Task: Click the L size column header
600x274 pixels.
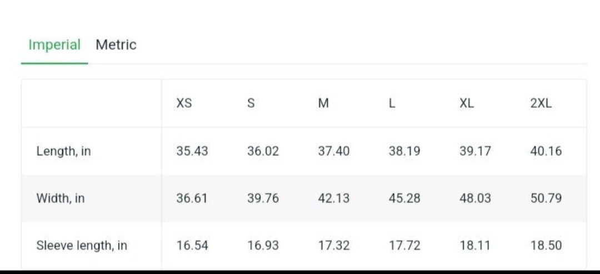Action: (x=392, y=103)
